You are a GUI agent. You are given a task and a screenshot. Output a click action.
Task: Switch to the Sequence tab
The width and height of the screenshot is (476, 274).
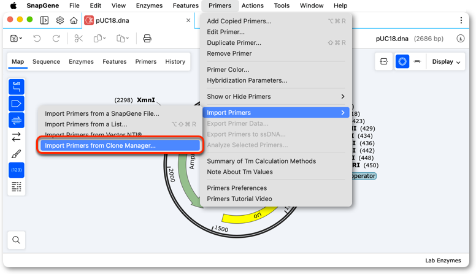click(46, 61)
